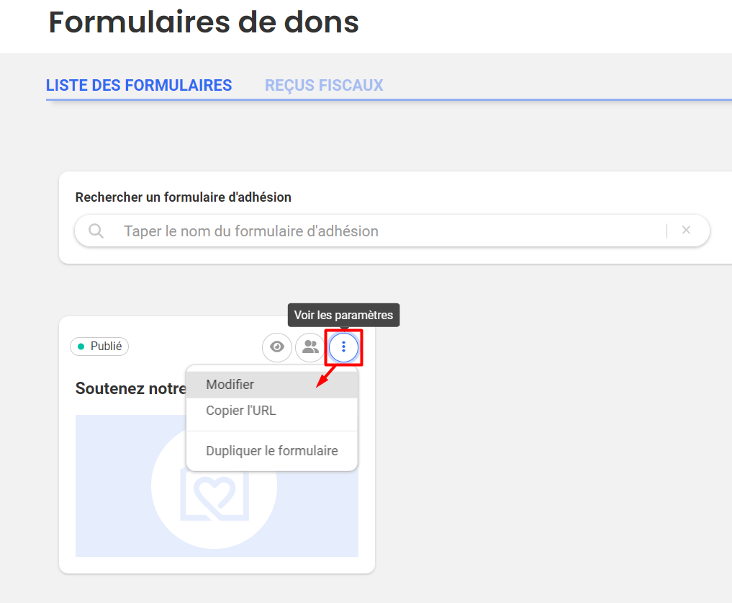
Task: Open the Reçus fiscaux tab
Action: [324, 86]
